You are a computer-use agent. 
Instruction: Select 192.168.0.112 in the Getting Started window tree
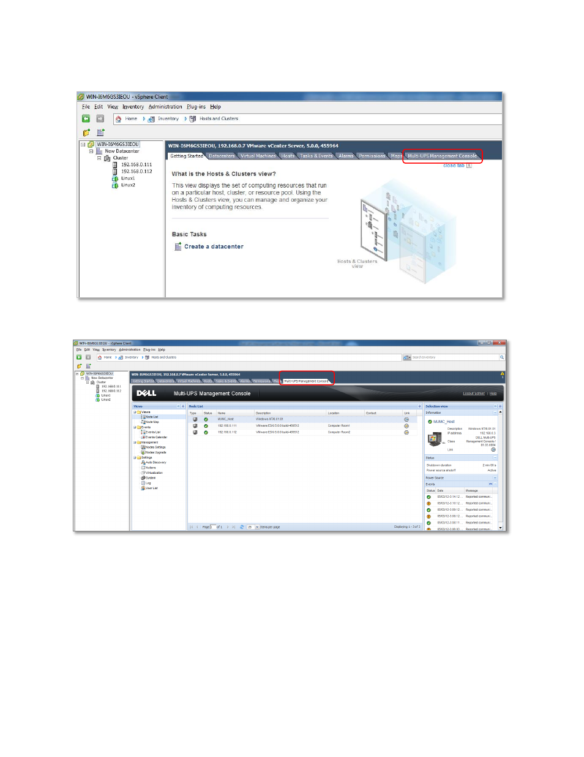137,172
